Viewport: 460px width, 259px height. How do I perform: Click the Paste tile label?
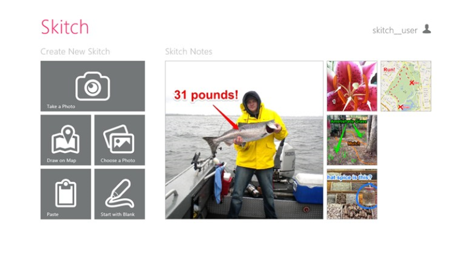[52, 214]
